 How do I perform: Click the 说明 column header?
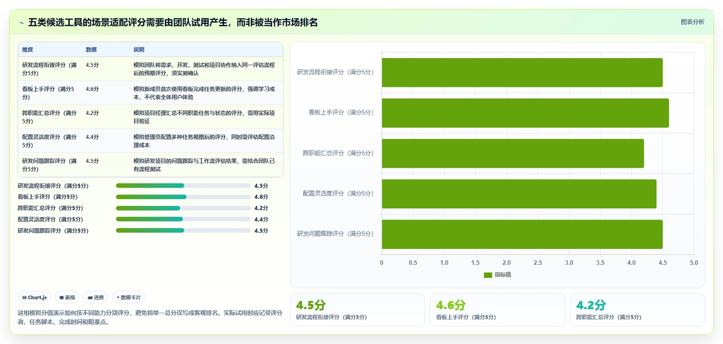(139, 50)
